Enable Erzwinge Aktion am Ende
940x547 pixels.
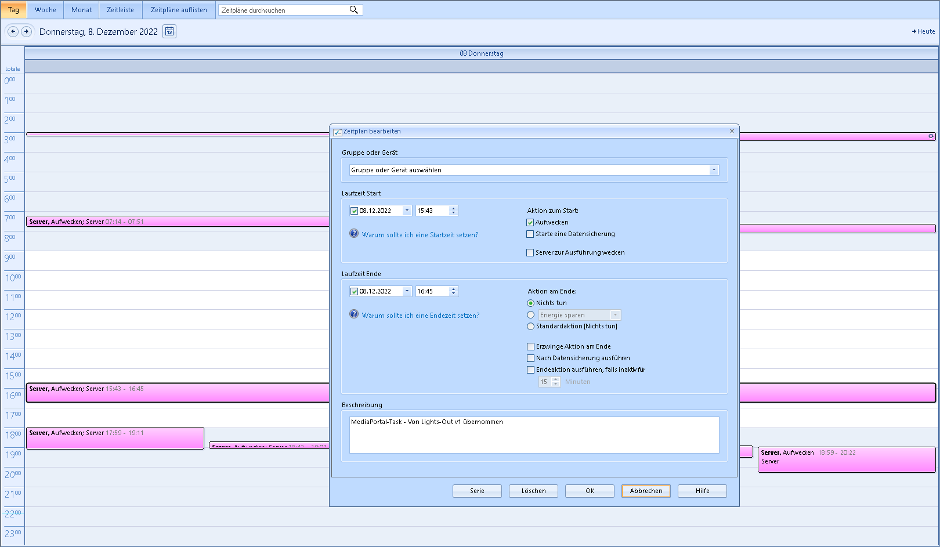(530, 346)
